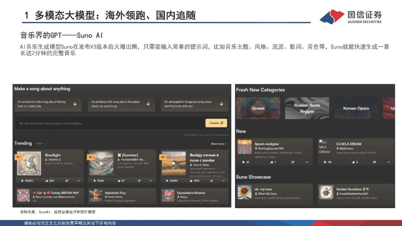Like the 夏 (Summer) song
Viewport: 402px width, 226px height.
point(119,181)
